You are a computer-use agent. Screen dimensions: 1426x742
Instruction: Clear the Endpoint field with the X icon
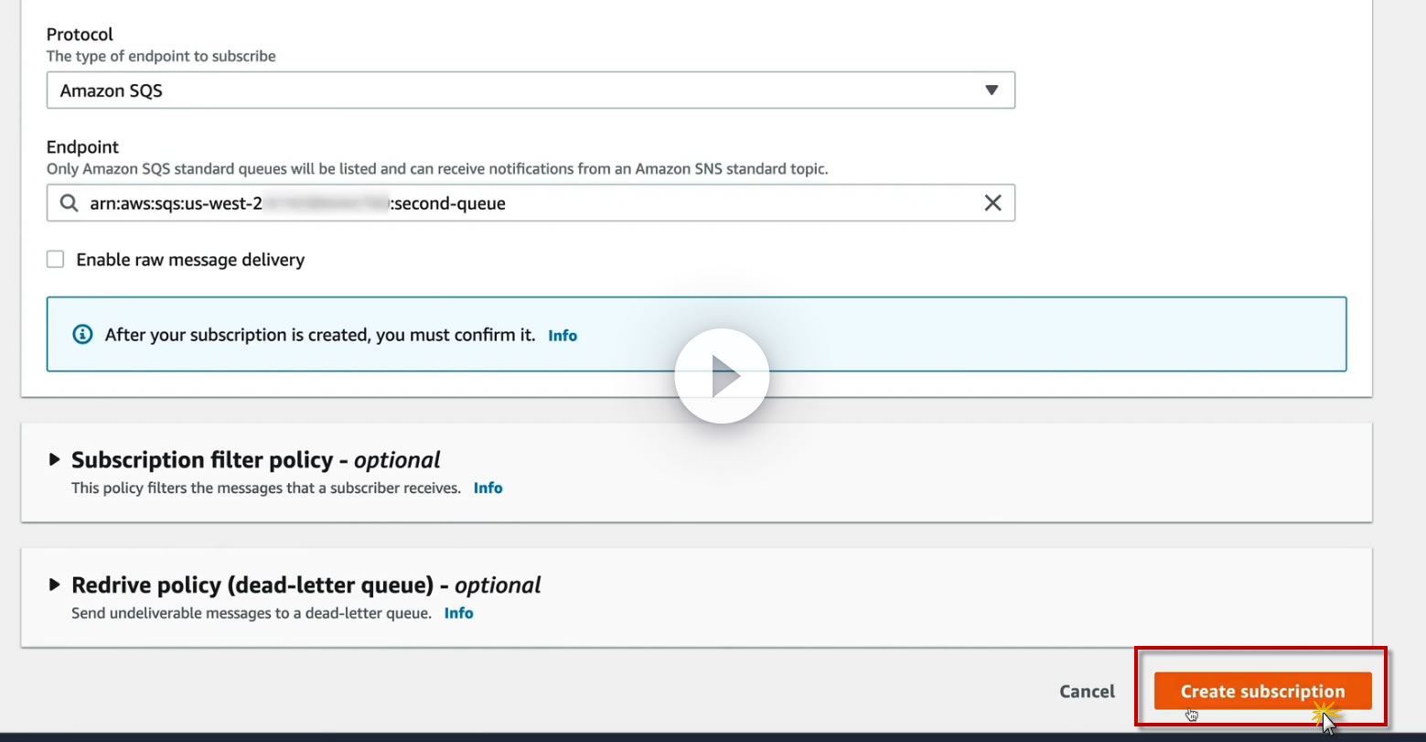pos(992,203)
